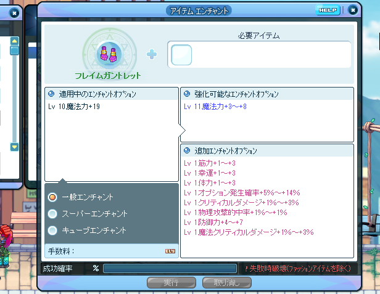Image resolution: width=380 pixels, height=294 pixels.
Task: Click the 必要アイテム heading
Action: tap(259, 36)
